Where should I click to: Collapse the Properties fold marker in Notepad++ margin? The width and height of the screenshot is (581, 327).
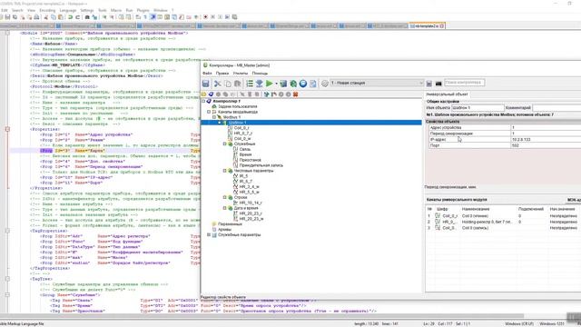pos(7,129)
